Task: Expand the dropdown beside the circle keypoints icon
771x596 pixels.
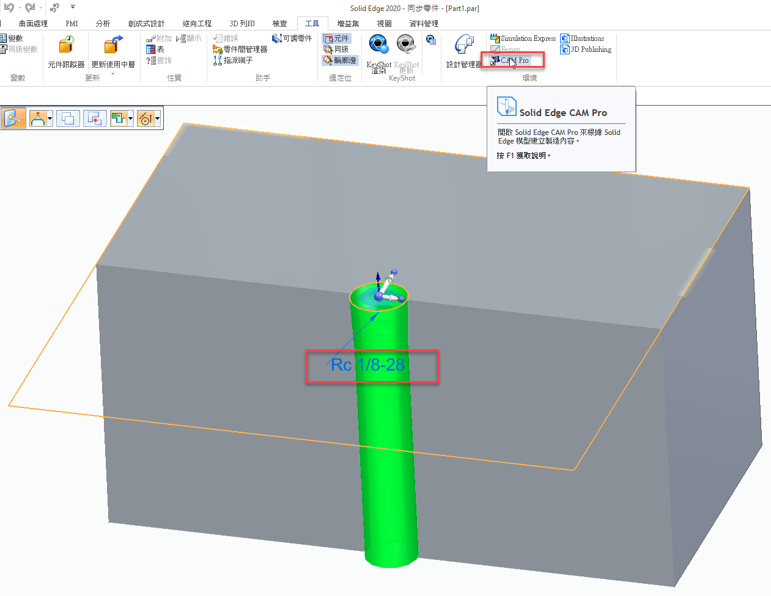Action: (x=158, y=118)
